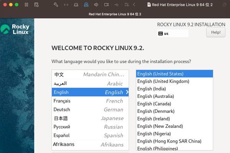This screenshot has height=153, width=230.
Task: Click the Rocky Linux logo
Action: coord(15,29)
